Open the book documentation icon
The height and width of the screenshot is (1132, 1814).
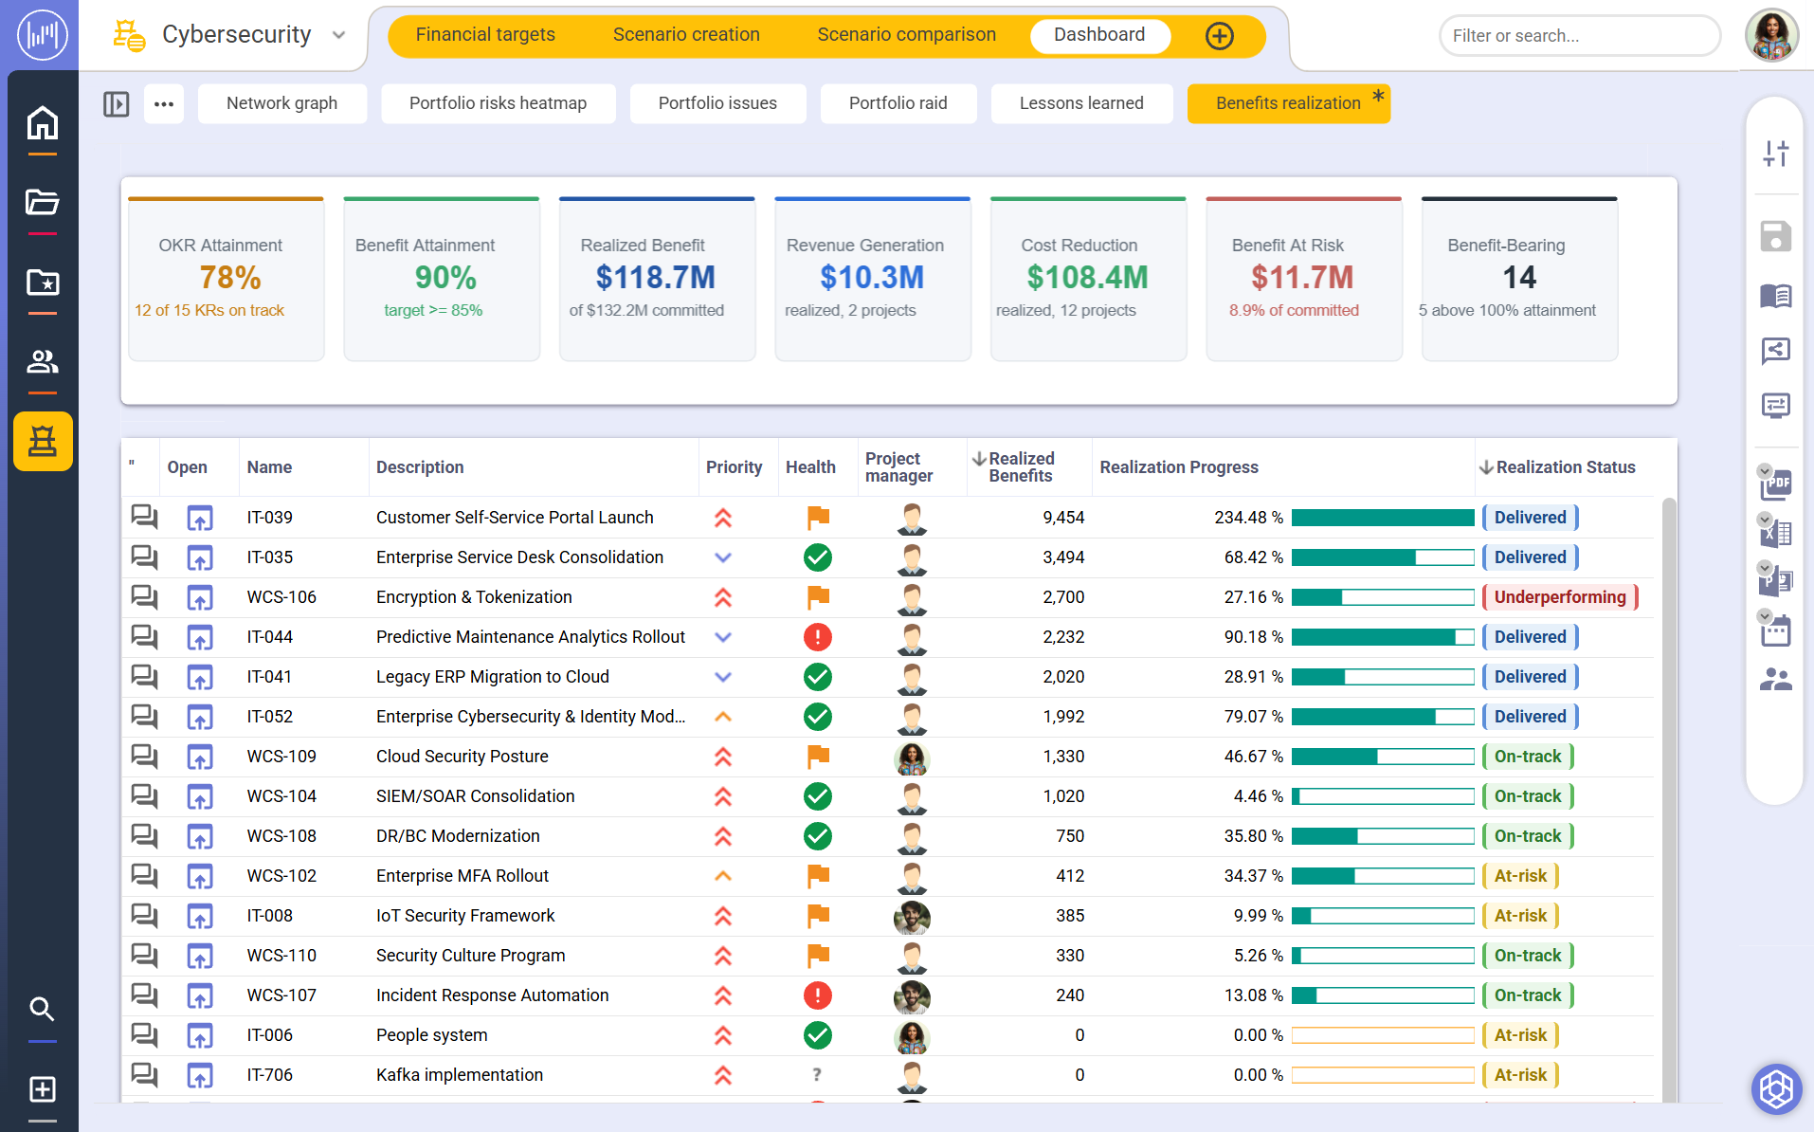1775,296
